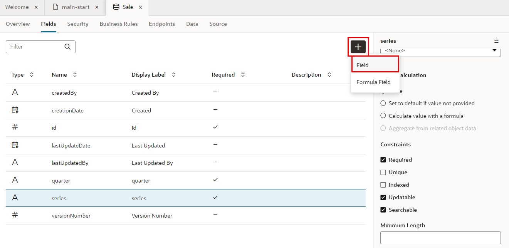Enable the Unique constraint checkbox
The height and width of the screenshot is (248, 509).
pos(383,173)
